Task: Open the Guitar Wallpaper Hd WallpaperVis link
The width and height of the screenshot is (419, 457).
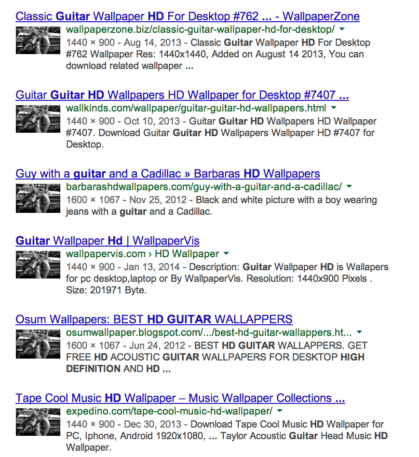Action: coord(108,241)
